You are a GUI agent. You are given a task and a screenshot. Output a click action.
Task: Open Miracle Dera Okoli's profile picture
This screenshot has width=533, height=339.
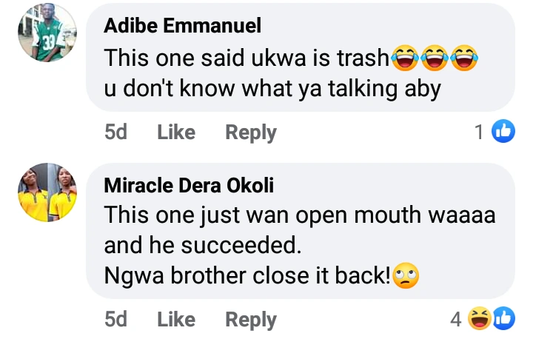[47, 192]
